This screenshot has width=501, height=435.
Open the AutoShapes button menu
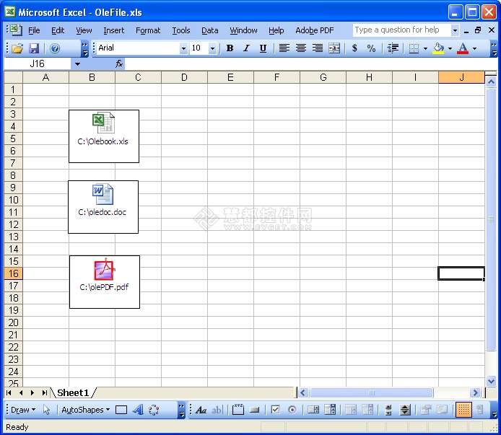85,410
